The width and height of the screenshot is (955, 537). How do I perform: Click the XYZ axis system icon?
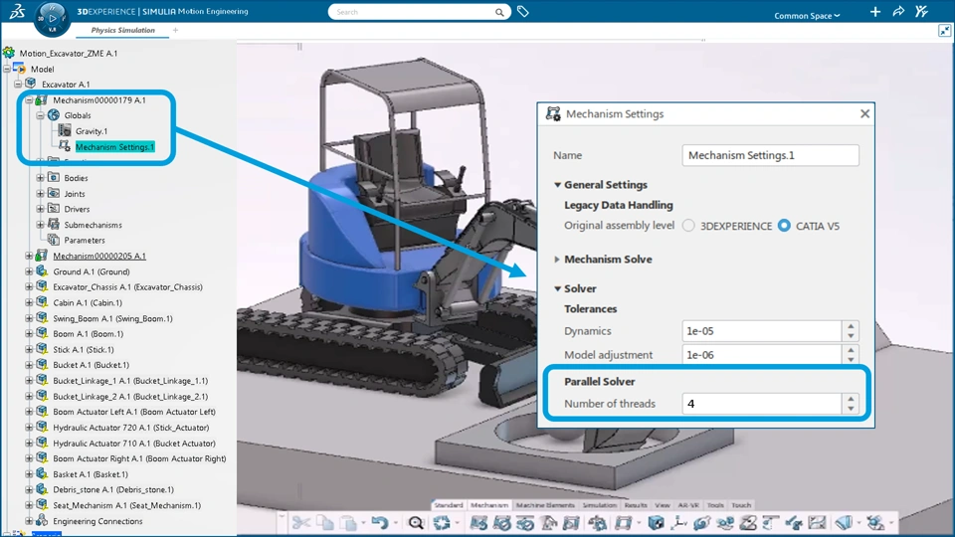click(678, 523)
